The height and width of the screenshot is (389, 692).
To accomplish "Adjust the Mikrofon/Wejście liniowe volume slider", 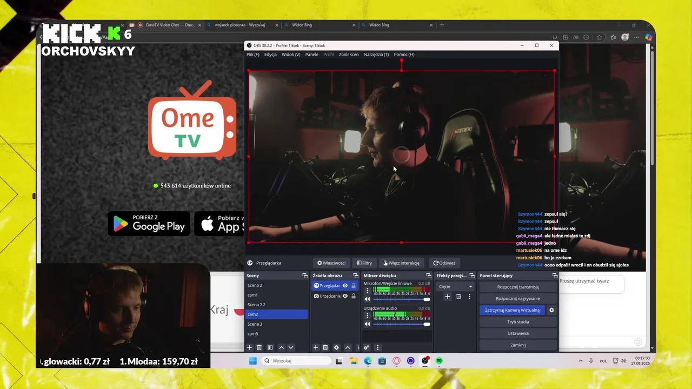I will pyautogui.click(x=402, y=299).
